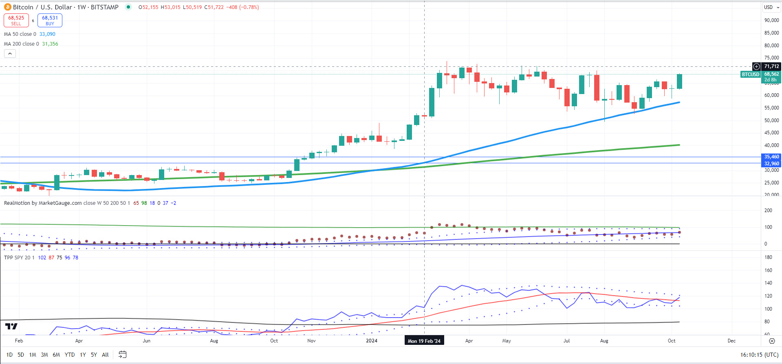The image size is (782, 364).
Task: Select the 6M time range
Action: pos(56,355)
